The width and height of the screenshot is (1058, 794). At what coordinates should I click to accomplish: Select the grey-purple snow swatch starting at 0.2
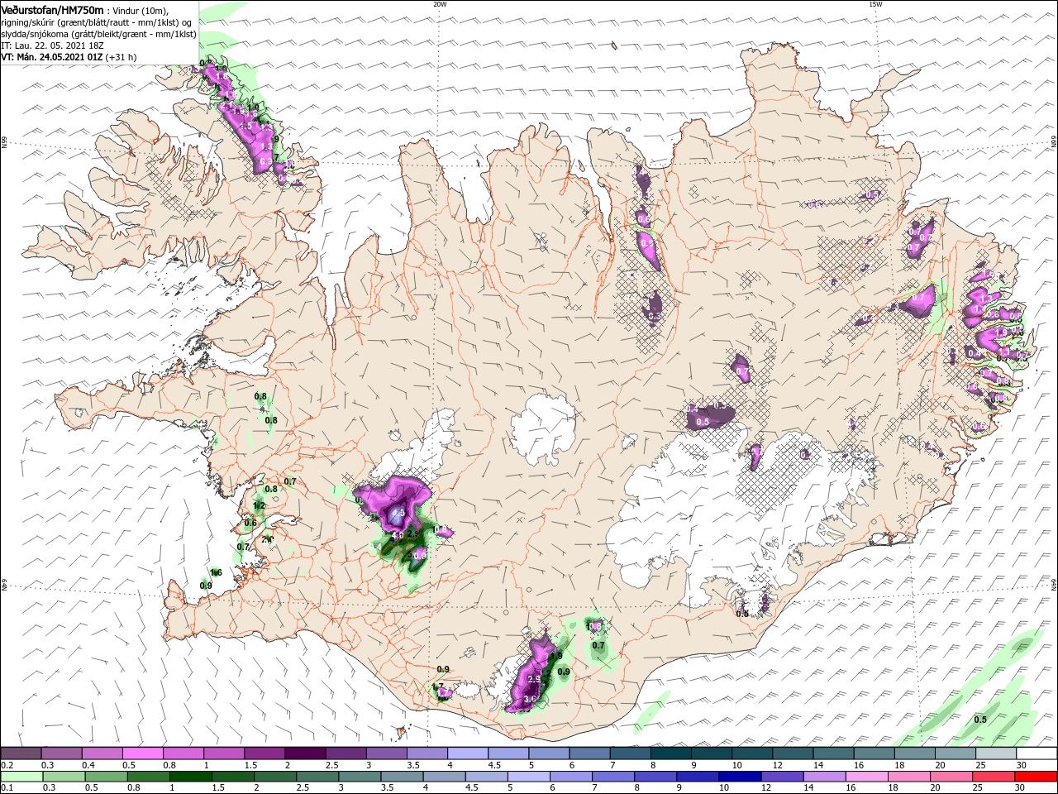pyautogui.click(x=21, y=753)
